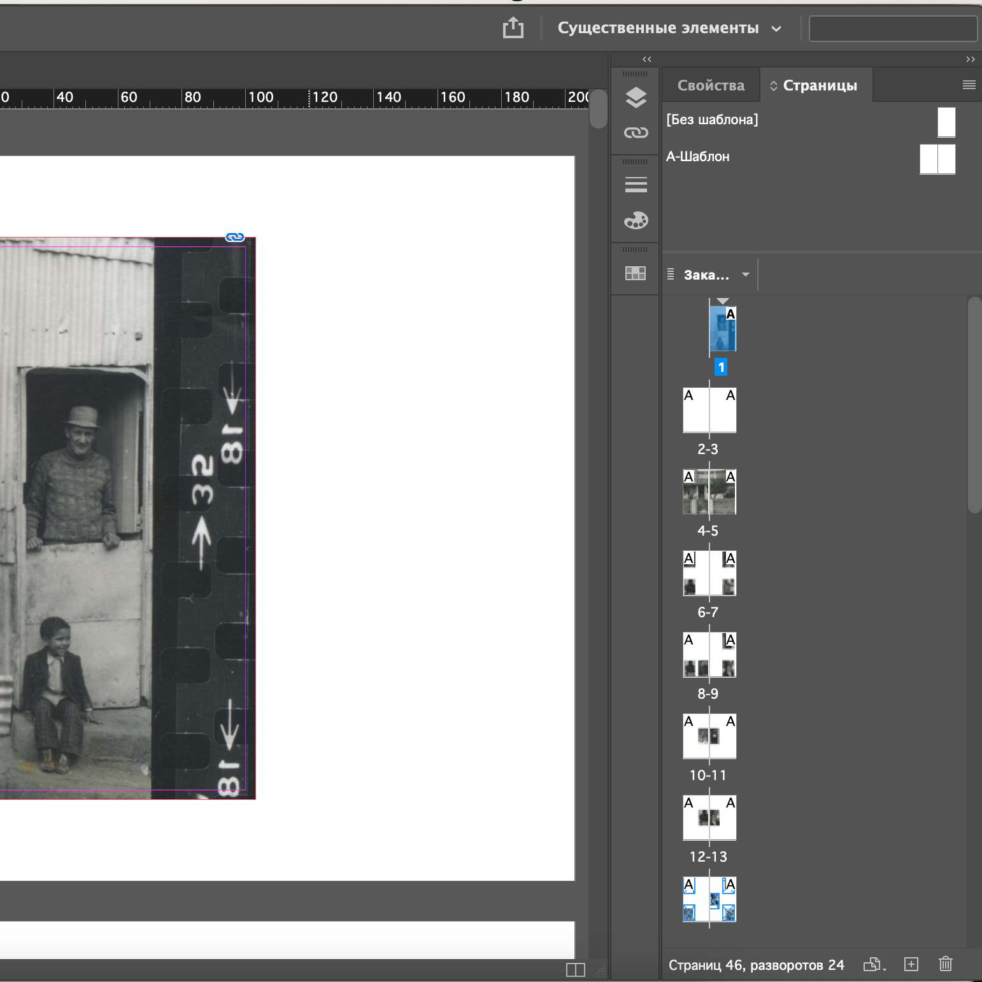
Task: Click the search input field at top right
Action: point(893,29)
